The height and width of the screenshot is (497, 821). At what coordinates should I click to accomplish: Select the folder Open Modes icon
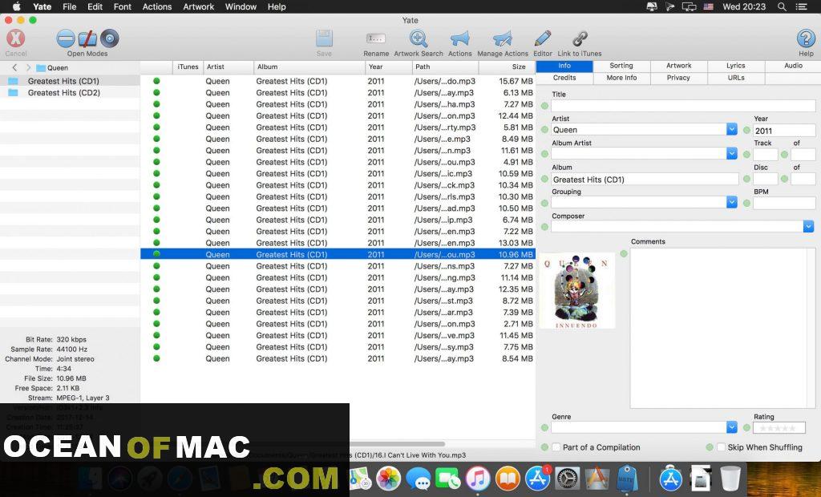tap(87, 38)
